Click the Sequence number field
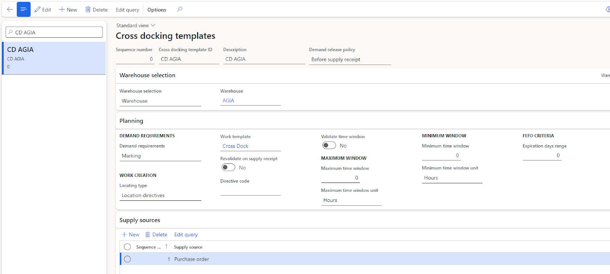Screen dimensions: 610x274 pyautogui.click(x=135, y=59)
